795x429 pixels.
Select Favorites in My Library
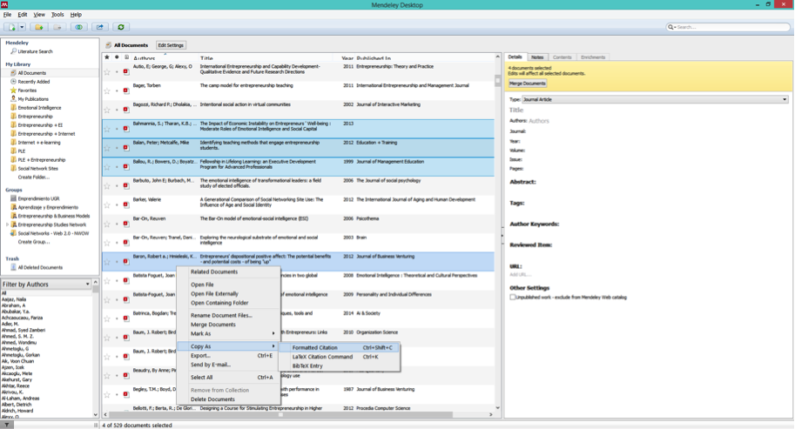[27, 90]
